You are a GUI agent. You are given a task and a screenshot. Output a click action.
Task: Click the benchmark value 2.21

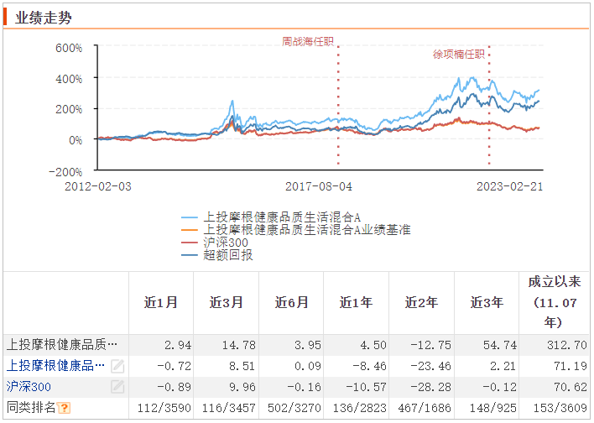[503, 366]
